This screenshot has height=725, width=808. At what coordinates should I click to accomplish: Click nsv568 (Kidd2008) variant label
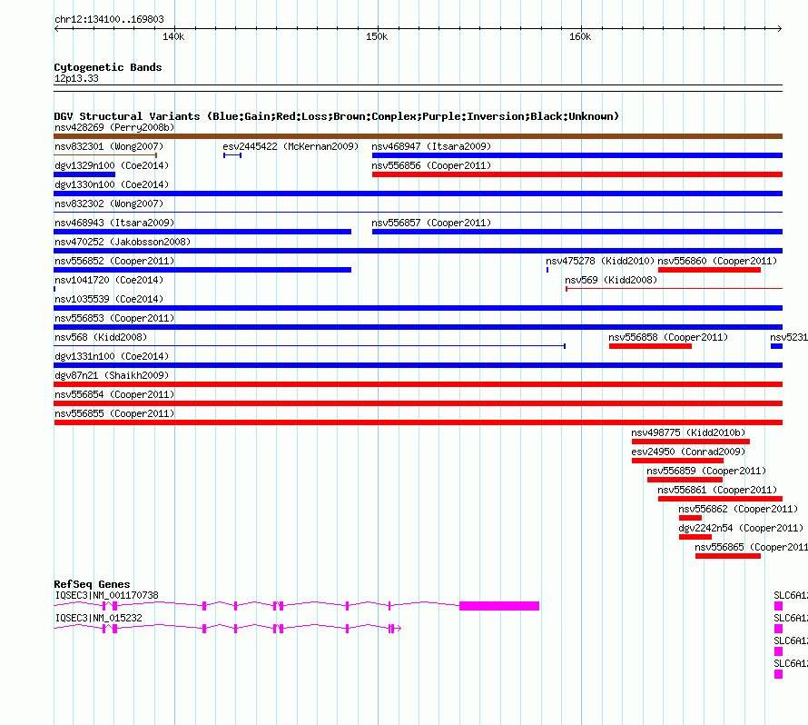(x=101, y=337)
